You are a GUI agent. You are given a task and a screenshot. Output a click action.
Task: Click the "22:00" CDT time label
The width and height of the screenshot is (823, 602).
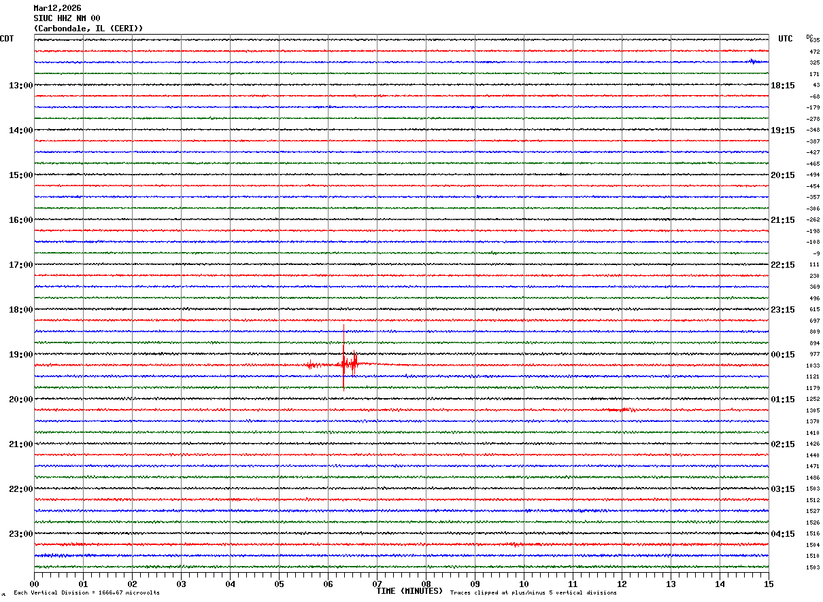tap(20, 489)
